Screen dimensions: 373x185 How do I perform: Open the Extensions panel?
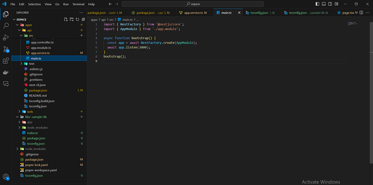[6, 61]
